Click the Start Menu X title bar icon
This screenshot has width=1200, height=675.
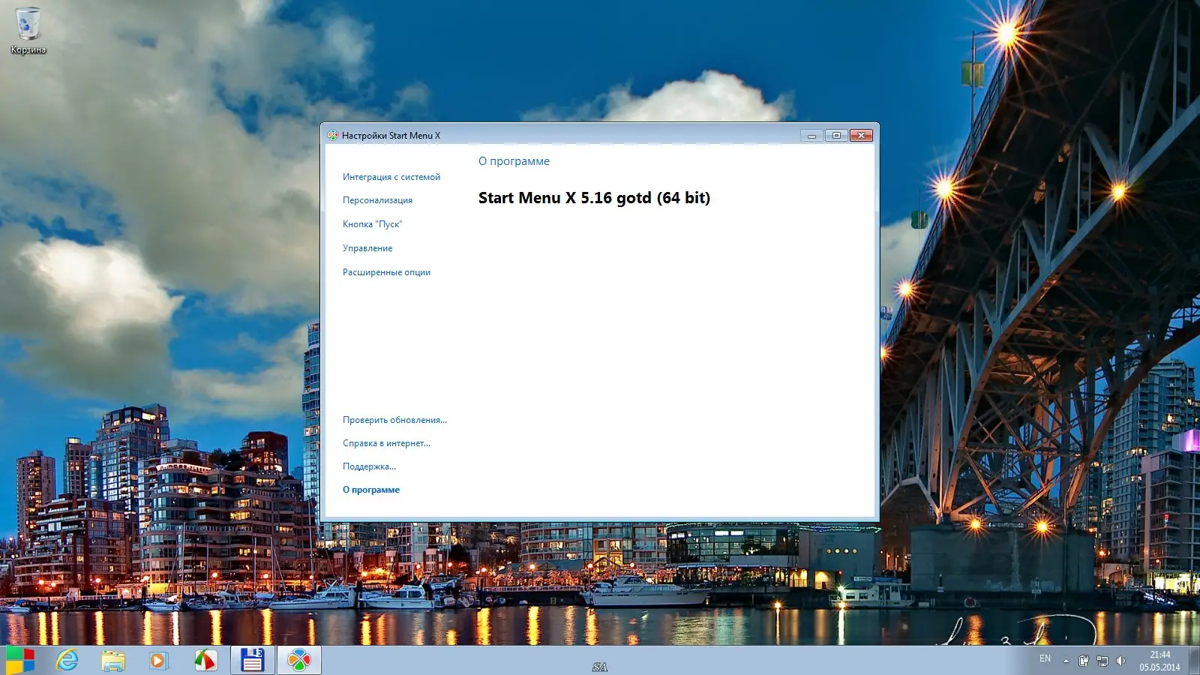pos(333,136)
